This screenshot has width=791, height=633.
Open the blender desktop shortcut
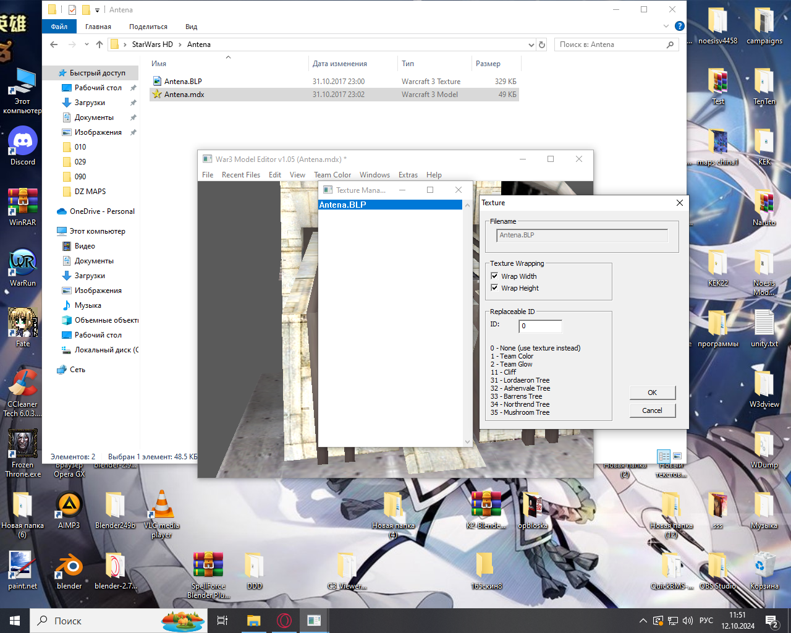tap(69, 570)
